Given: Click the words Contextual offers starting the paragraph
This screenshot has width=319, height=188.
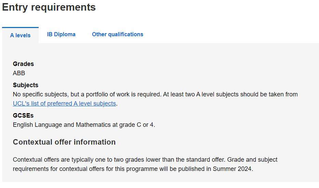Looking at the screenshot, I should 36,160.
